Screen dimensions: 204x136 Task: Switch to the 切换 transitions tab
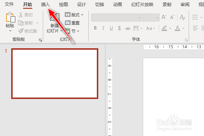[x=100, y=4]
